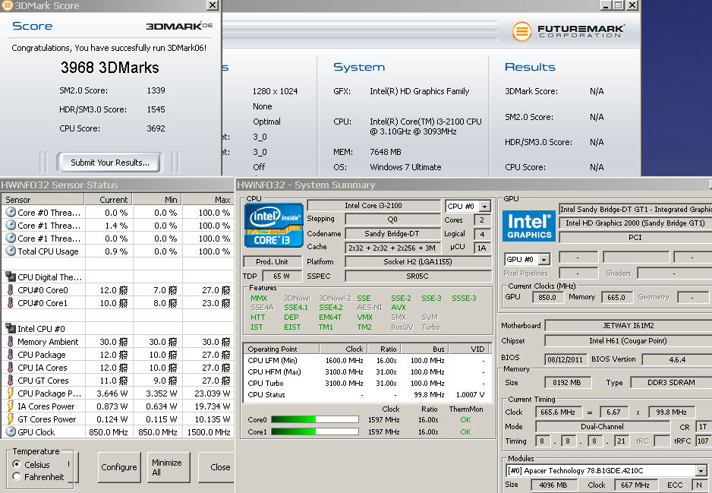Click the Windows 7 Ultimate OS text

pyautogui.click(x=405, y=167)
